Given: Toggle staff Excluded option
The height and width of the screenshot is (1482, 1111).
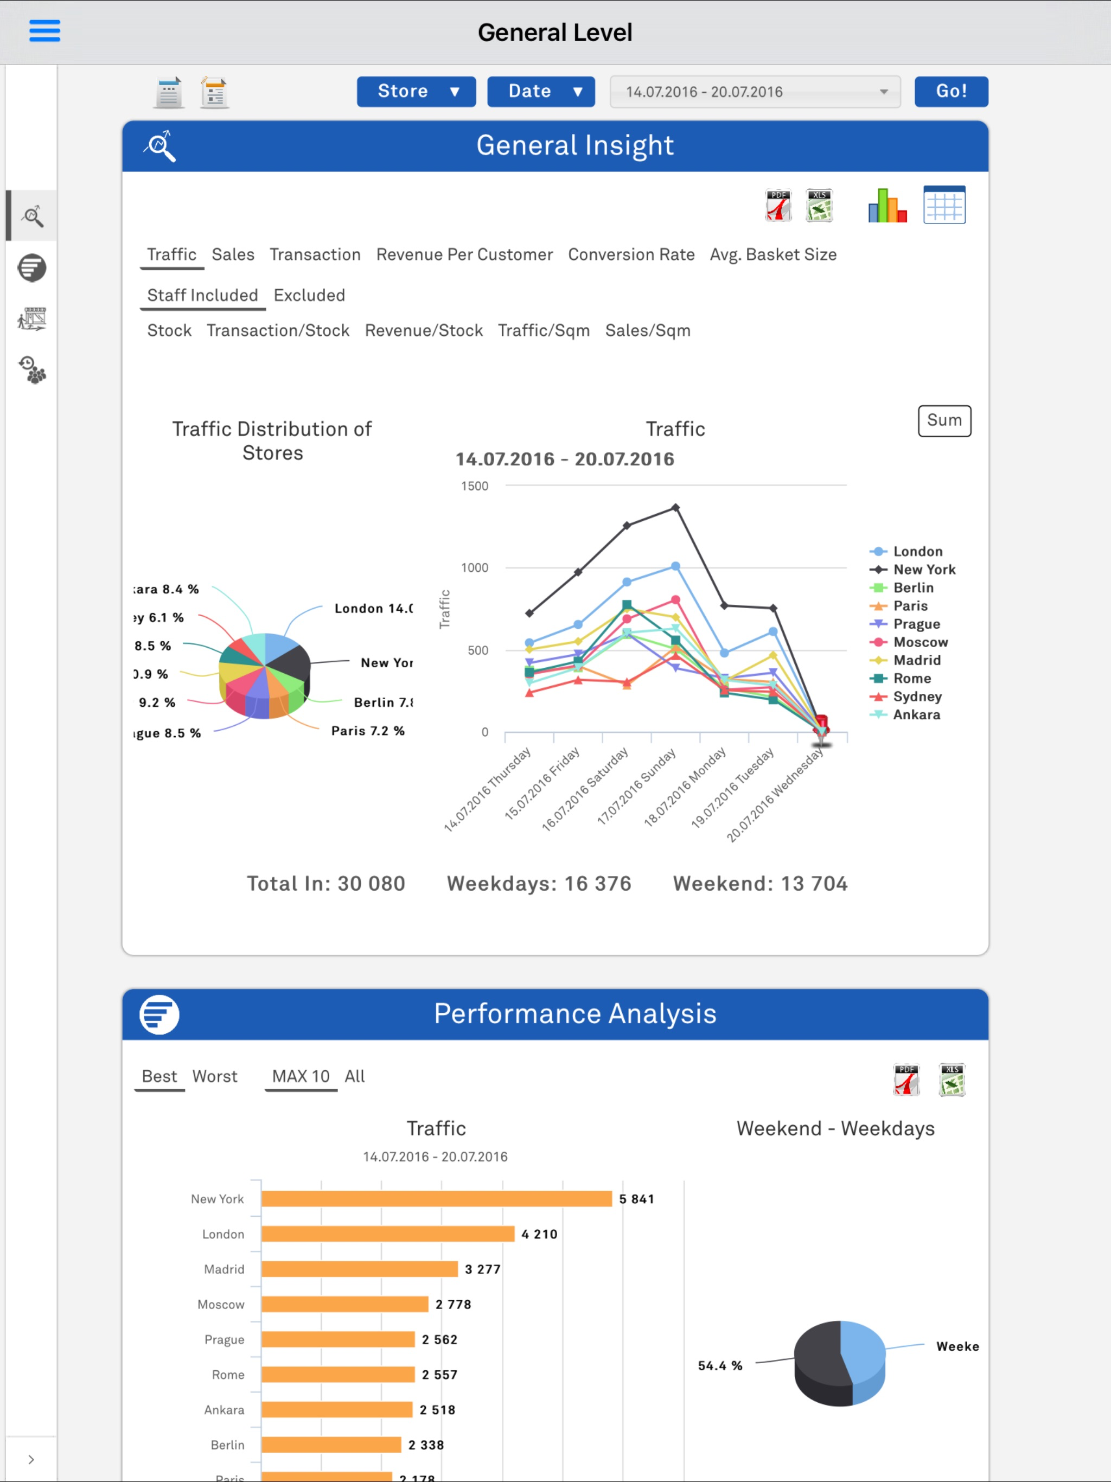Looking at the screenshot, I should point(309,296).
